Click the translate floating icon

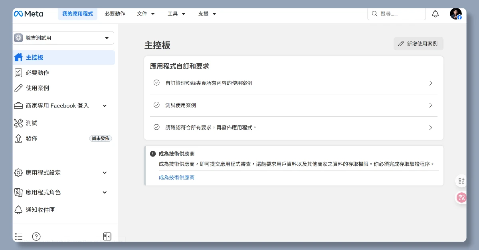[x=461, y=197]
